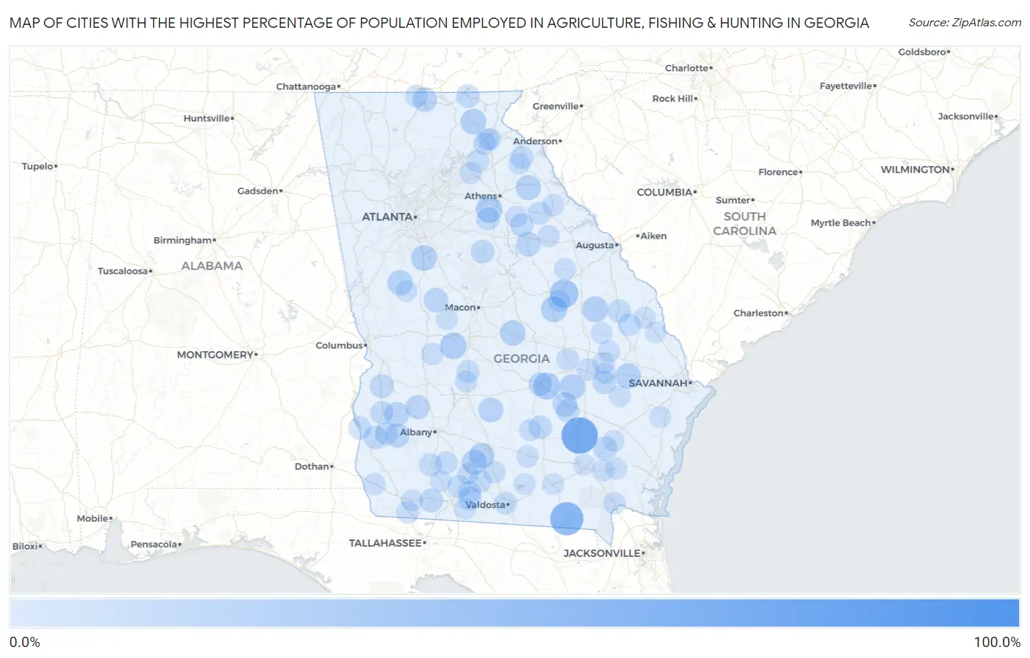Click the Albany city label
Screen dimensions: 1030x658
[x=416, y=432]
